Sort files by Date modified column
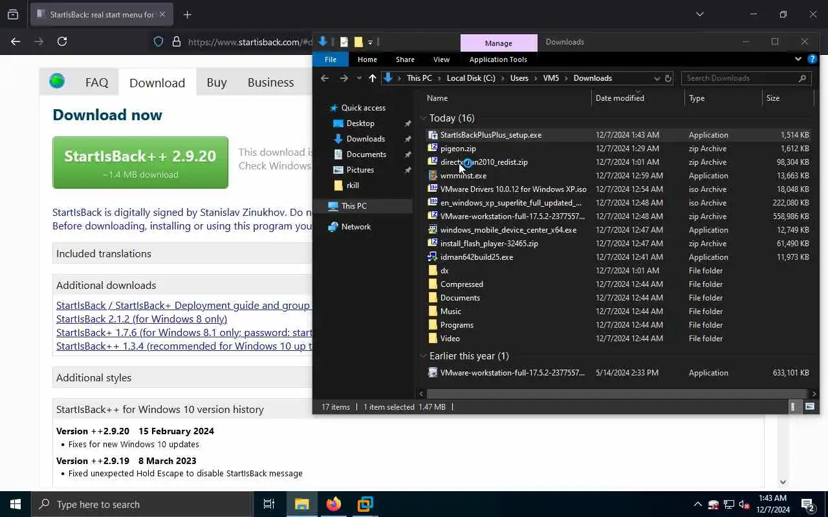This screenshot has height=517, width=828. [620, 98]
